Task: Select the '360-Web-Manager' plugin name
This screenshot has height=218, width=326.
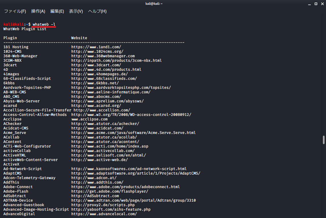Action: pyautogui.click(x=20, y=56)
